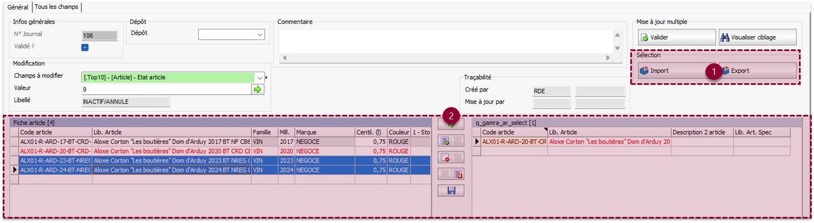Sort by Code article column in right grid
This screenshot has width=814, height=223.
click(x=513, y=133)
